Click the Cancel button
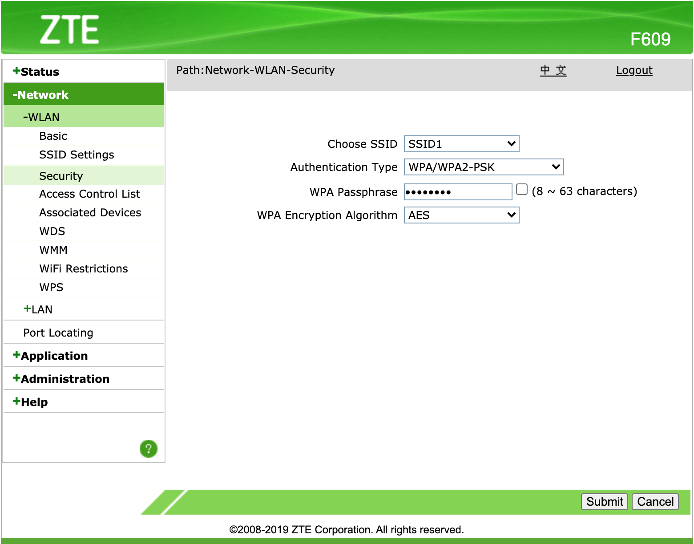Screen dimensions: 694x544 click(x=655, y=502)
